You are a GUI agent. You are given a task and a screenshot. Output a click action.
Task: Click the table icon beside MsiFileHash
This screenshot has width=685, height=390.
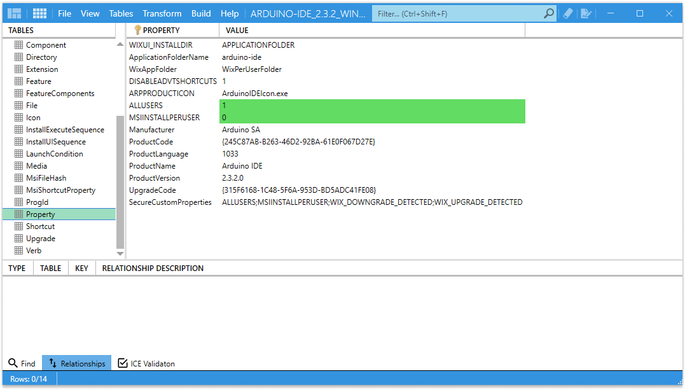tap(19, 178)
